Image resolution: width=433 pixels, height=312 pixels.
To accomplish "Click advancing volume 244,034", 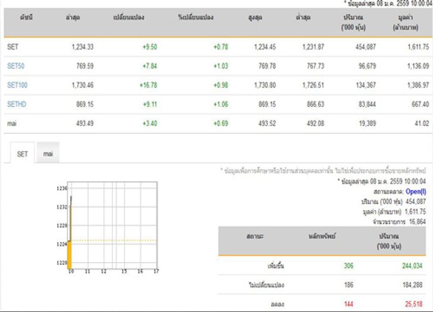I will (412, 266).
